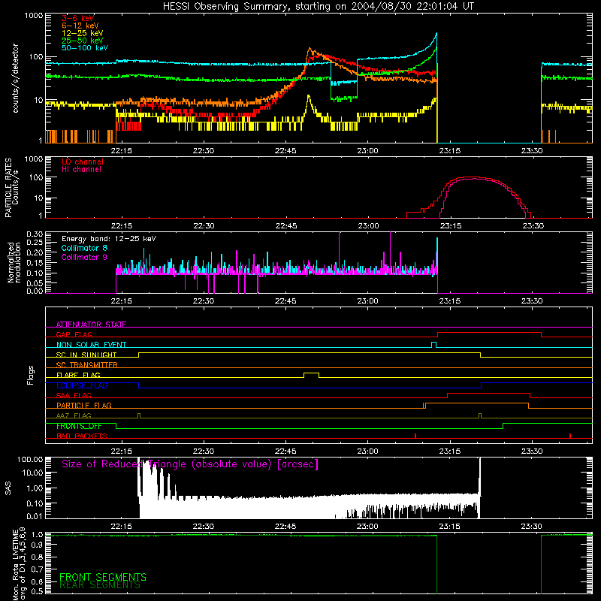Click the GAP_FLAG label

pyautogui.click(x=74, y=334)
